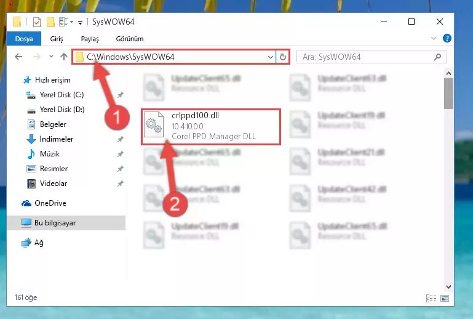Click the Explorer folder icon in title bar
This screenshot has height=319, width=473.
(17, 22)
